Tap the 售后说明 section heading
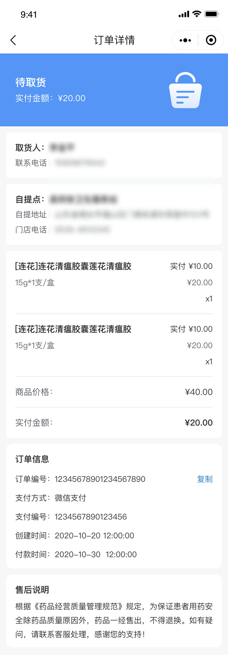228x655 pixels. click(32, 590)
